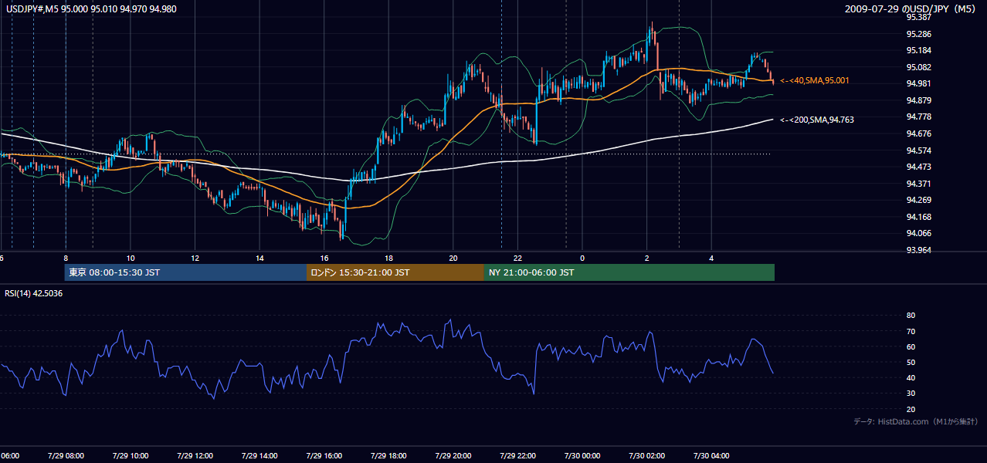Viewport: 987px width, 463px height.
Task: Click hour marker 12 under price chart
Action: pos(195,258)
